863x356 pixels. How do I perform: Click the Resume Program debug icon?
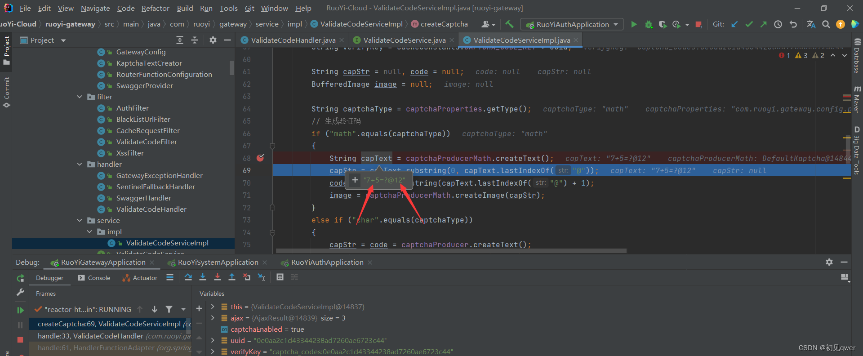(x=20, y=310)
